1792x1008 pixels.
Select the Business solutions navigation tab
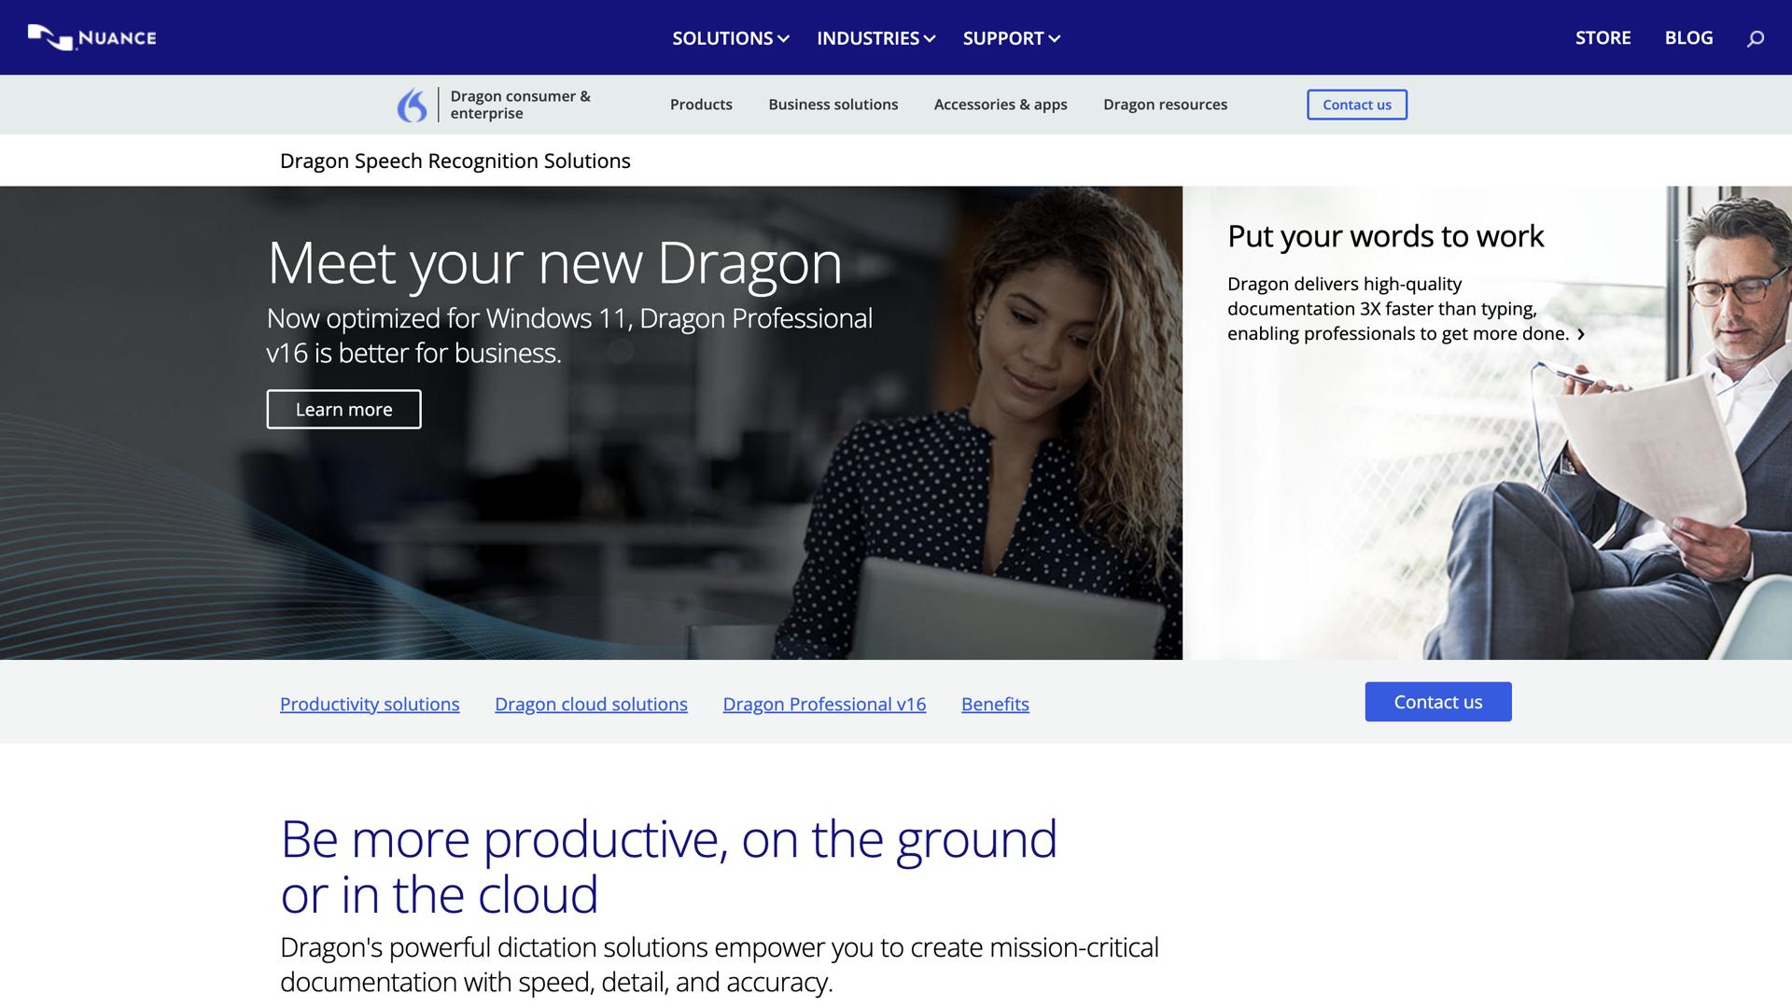click(833, 105)
